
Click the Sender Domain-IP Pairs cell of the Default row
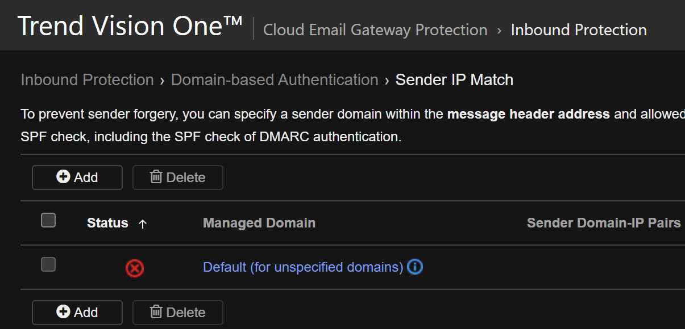coord(604,267)
